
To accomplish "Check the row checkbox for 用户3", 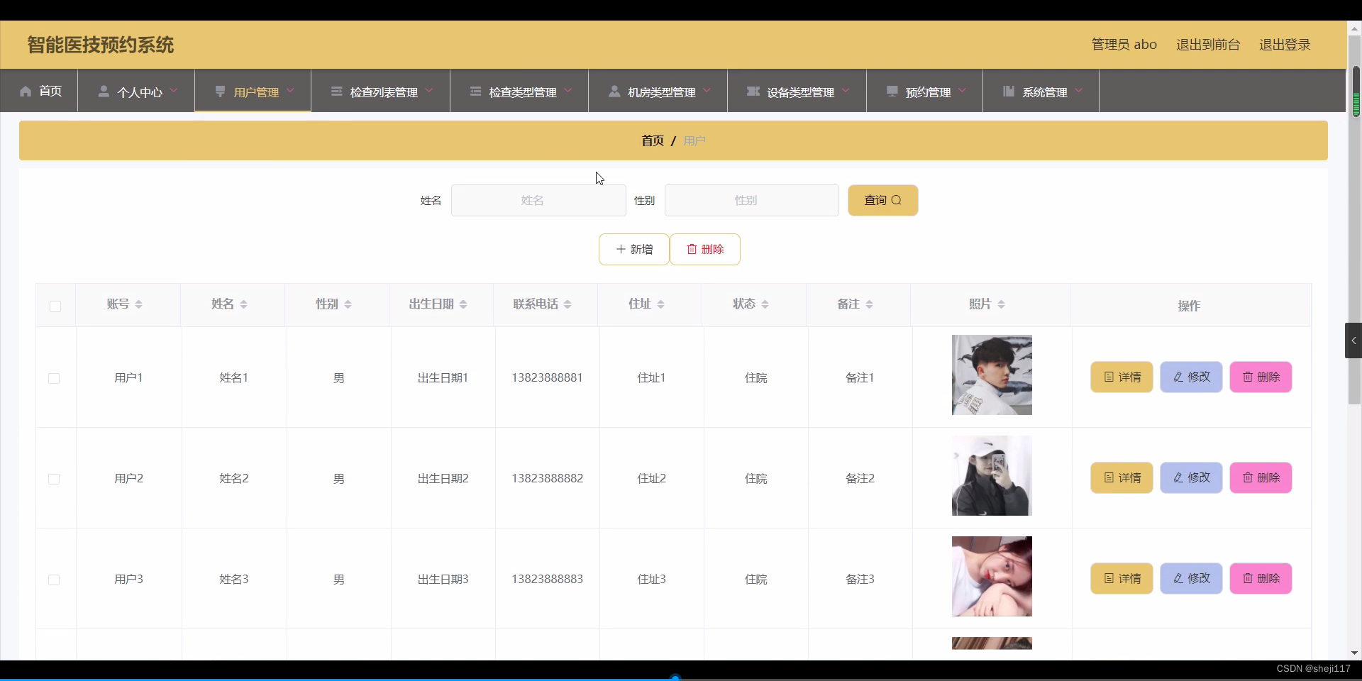I will coord(54,580).
